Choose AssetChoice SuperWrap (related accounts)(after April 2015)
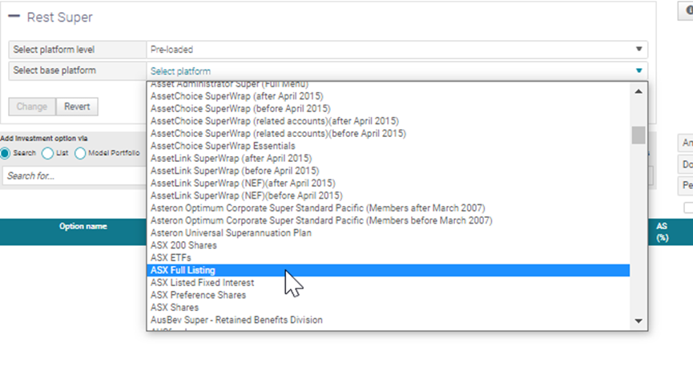The width and height of the screenshot is (693, 375). pos(388,121)
